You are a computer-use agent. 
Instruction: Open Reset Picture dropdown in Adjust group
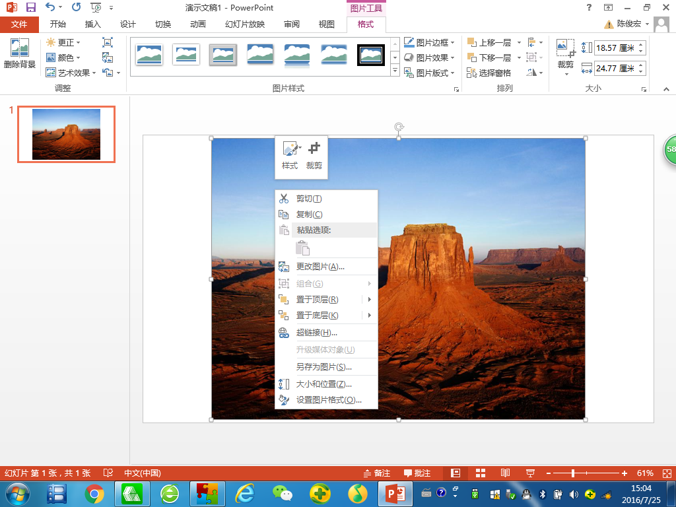tap(111, 73)
